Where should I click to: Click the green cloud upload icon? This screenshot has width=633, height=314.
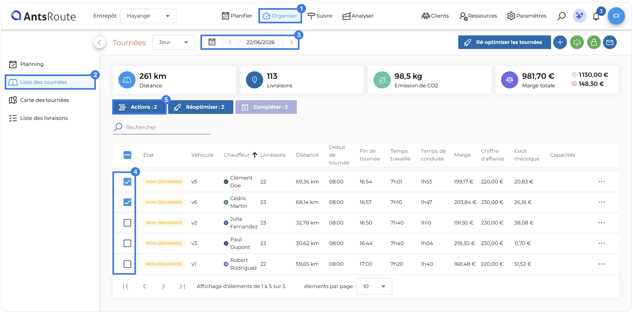pyautogui.click(x=577, y=42)
